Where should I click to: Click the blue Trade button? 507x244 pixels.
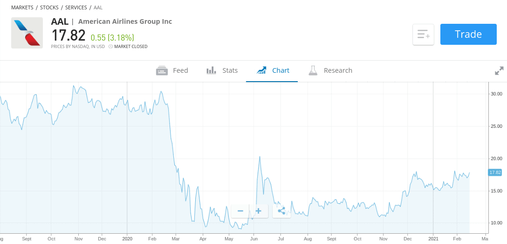(468, 35)
